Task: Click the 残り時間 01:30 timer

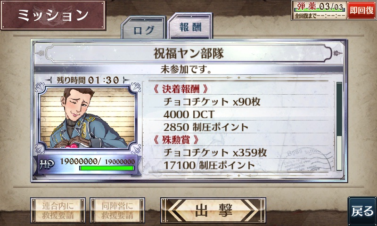Action: pyautogui.click(x=88, y=80)
